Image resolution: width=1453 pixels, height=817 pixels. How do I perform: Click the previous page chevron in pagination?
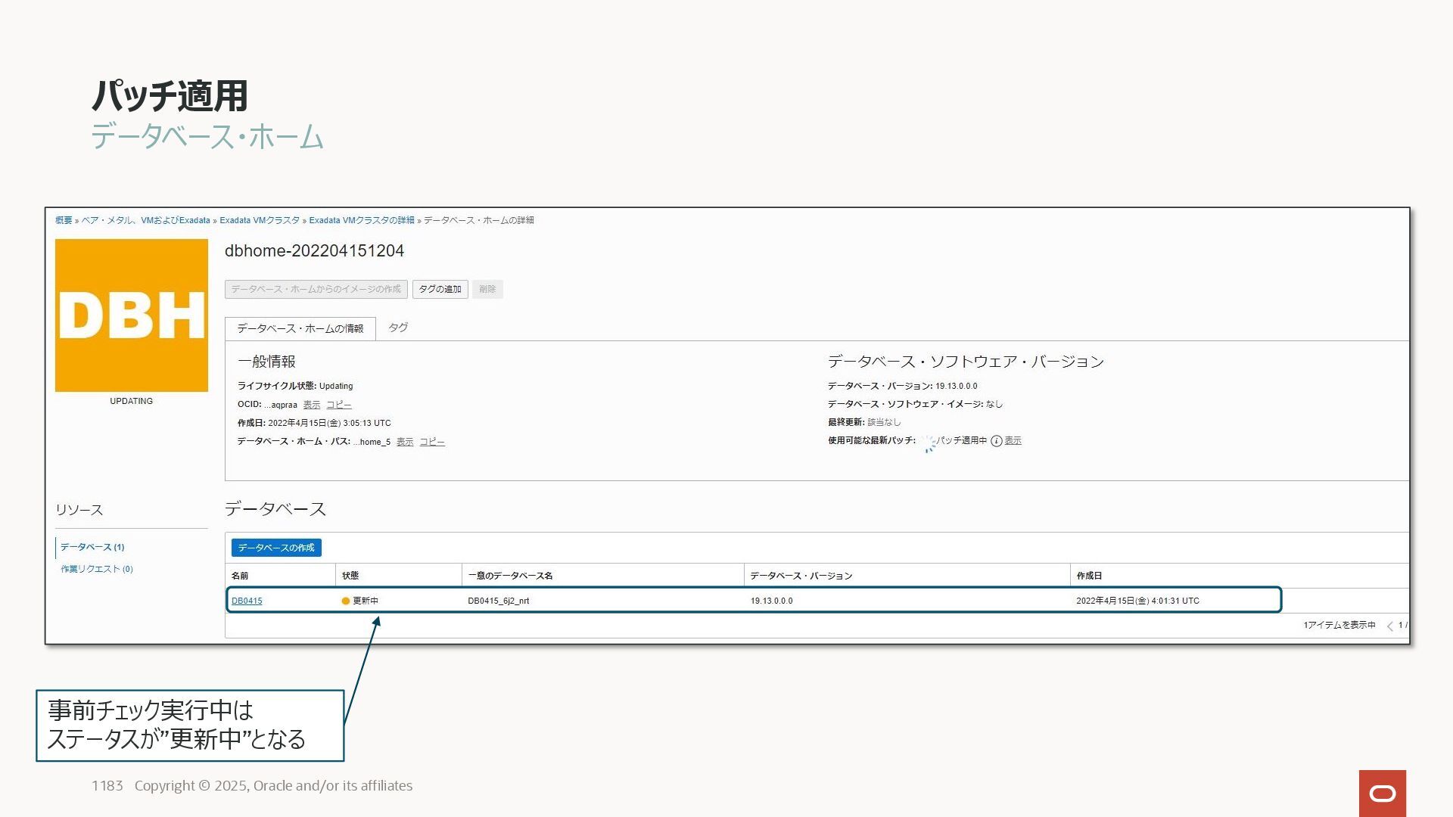[1389, 626]
